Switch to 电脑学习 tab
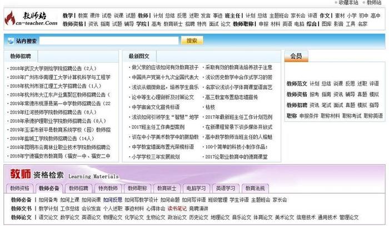 click(x=196, y=189)
